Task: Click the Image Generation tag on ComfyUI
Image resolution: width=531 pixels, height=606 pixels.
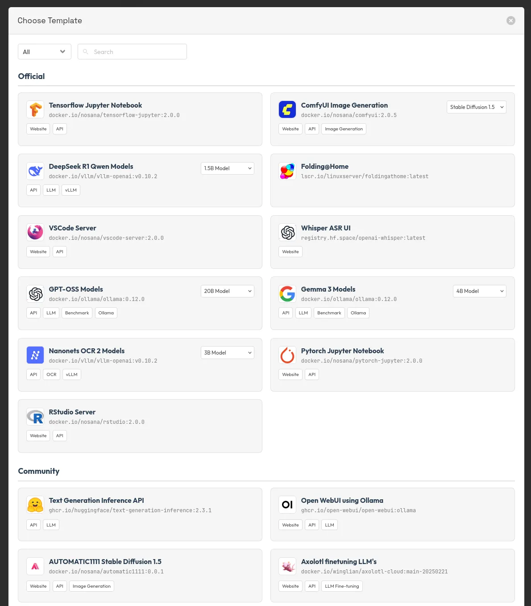Action: coord(344,129)
